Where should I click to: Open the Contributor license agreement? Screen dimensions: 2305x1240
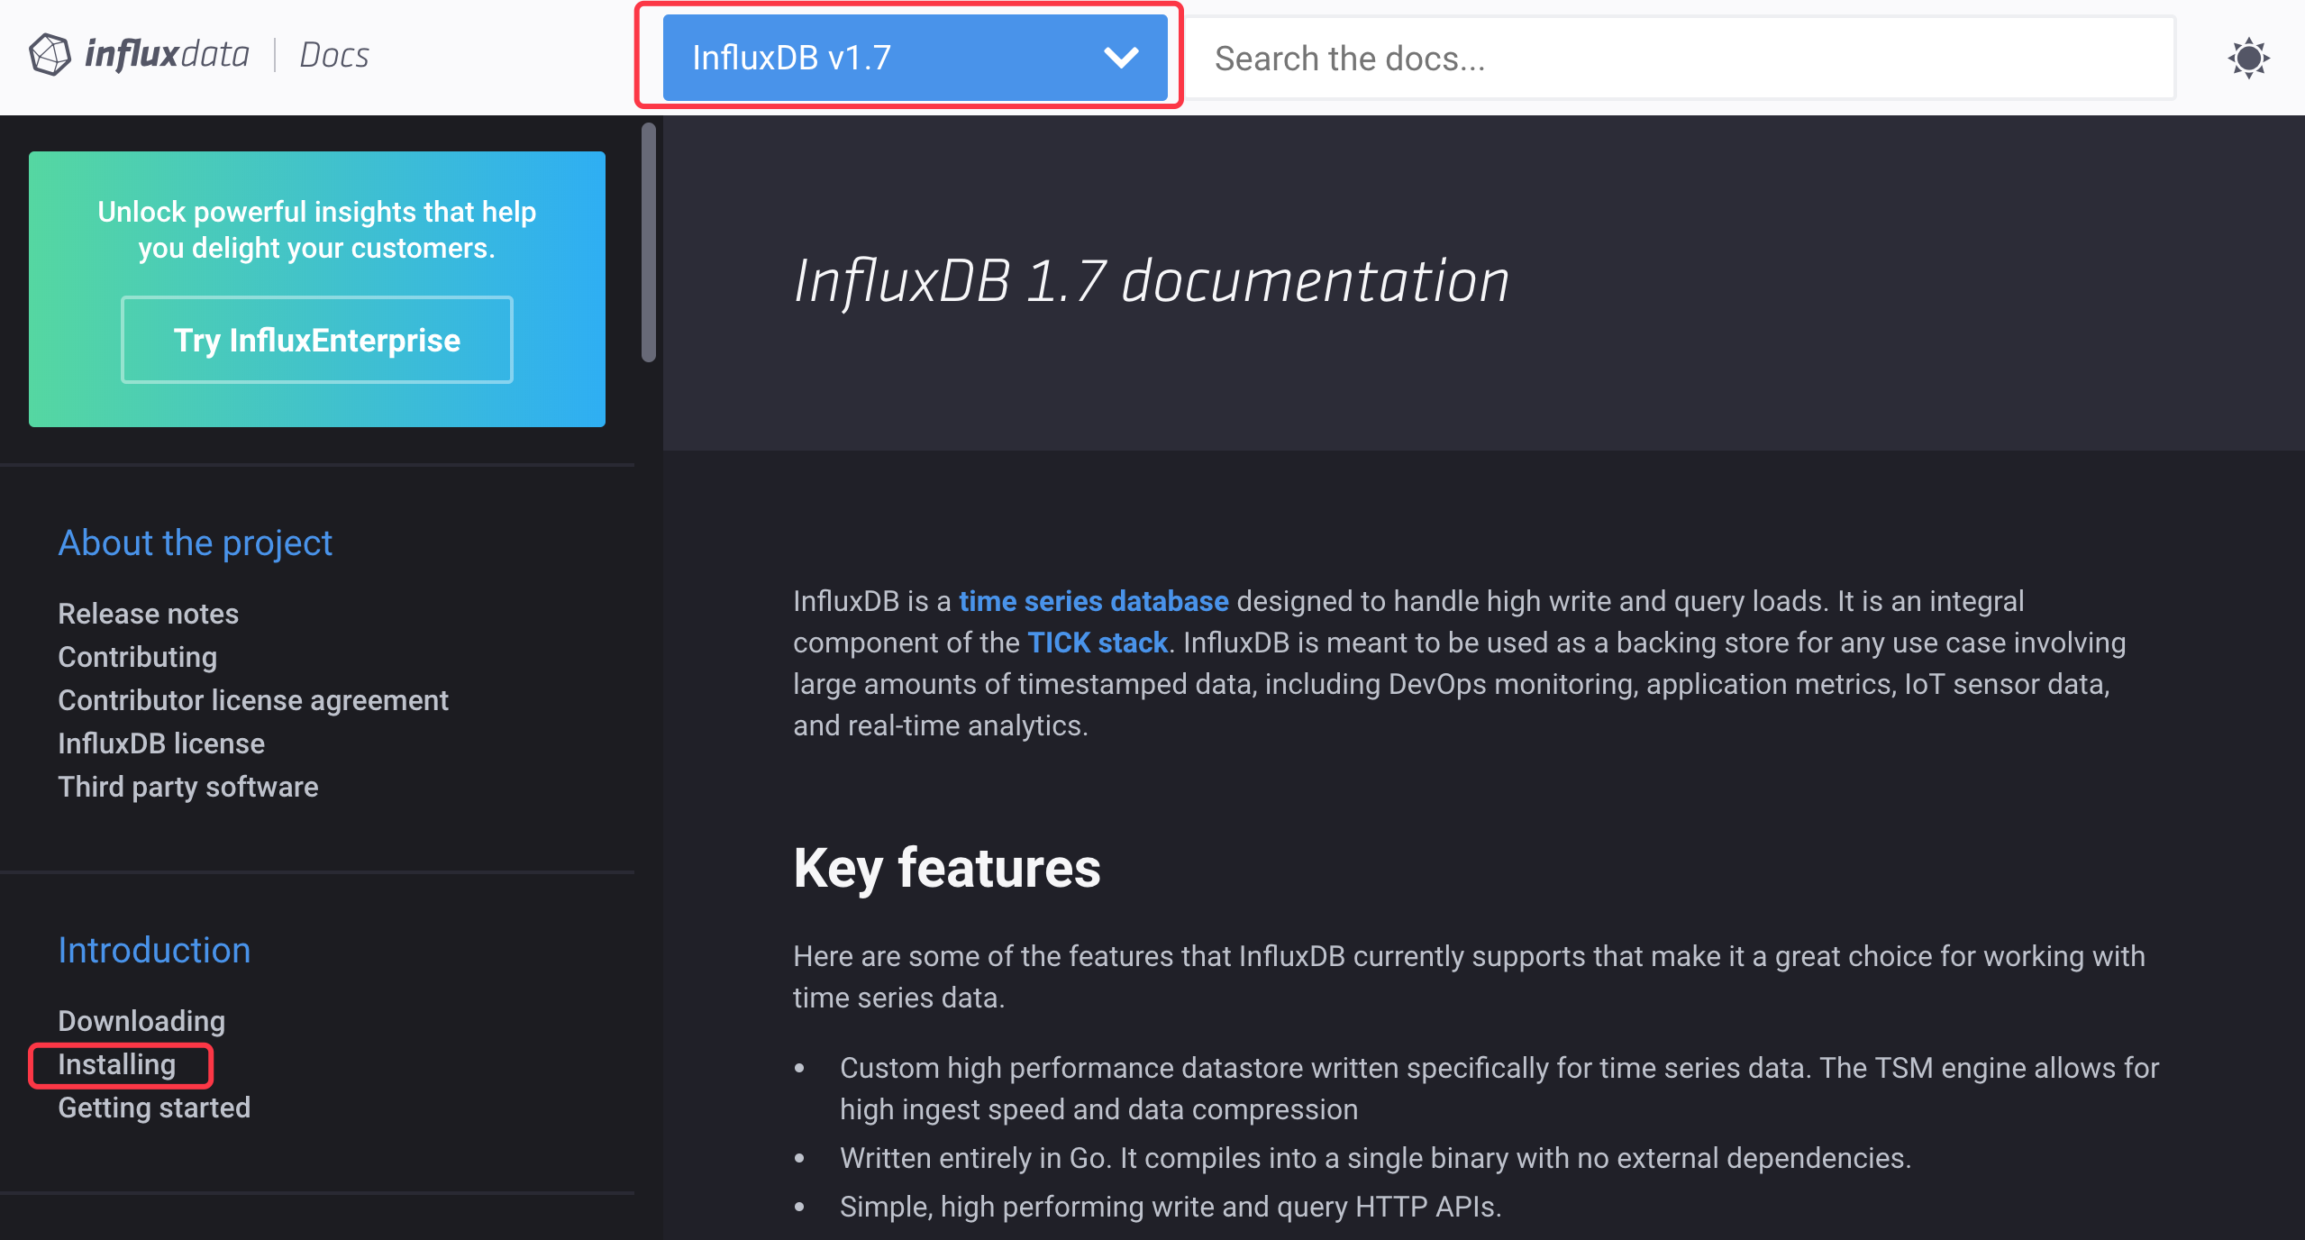(253, 700)
